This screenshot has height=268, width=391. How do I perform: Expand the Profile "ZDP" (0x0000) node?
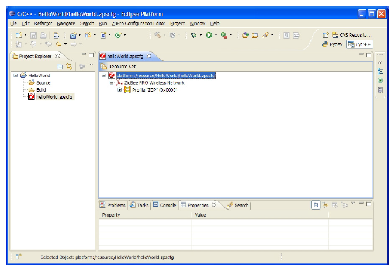(x=120, y=90)
